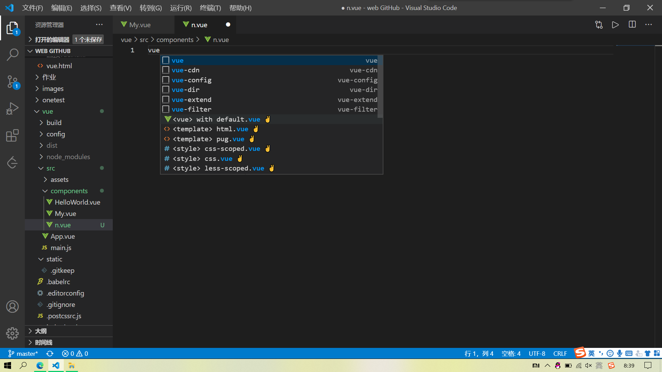This screenshot has height=372, width=662.
Task: Collapse the components folder
Action: pos(69,191)
